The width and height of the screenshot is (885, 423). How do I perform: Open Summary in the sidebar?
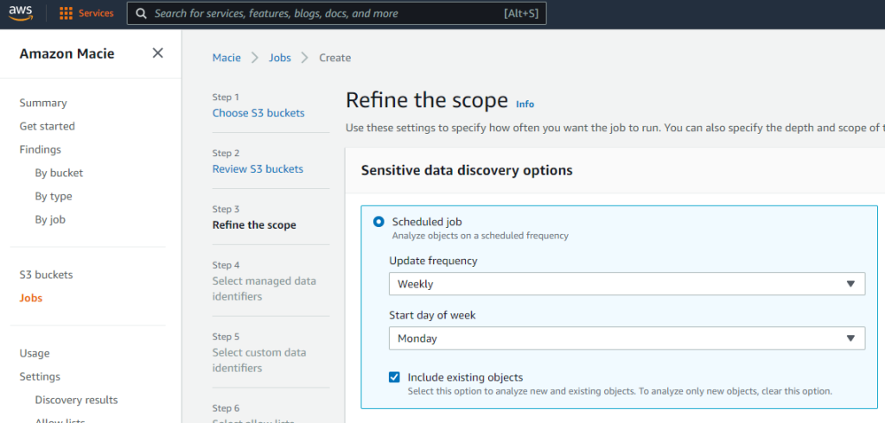click(43, 103)
